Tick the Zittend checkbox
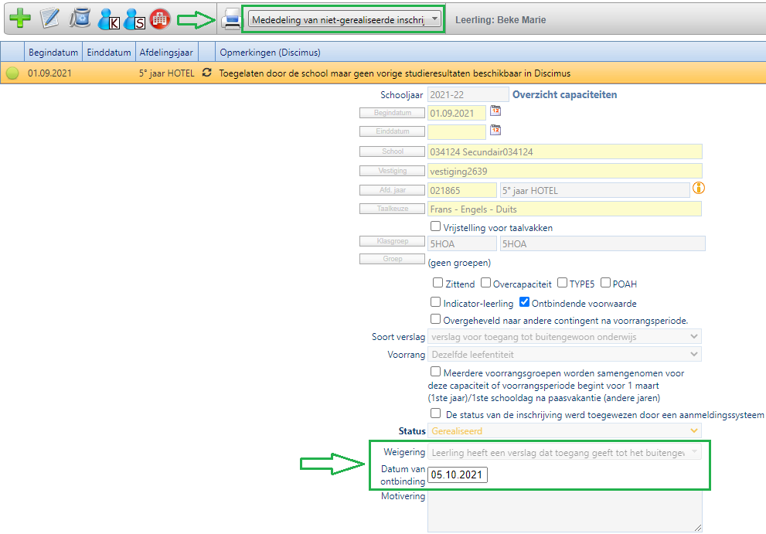The width and height of the screenshot is (766, 534). (x=437, y=282)
